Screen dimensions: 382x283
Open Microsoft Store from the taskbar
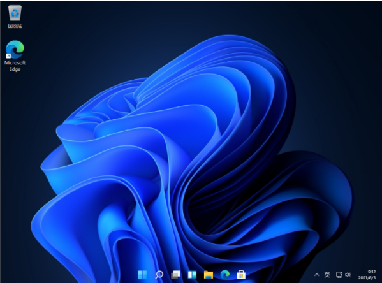(x=241, y=275)
